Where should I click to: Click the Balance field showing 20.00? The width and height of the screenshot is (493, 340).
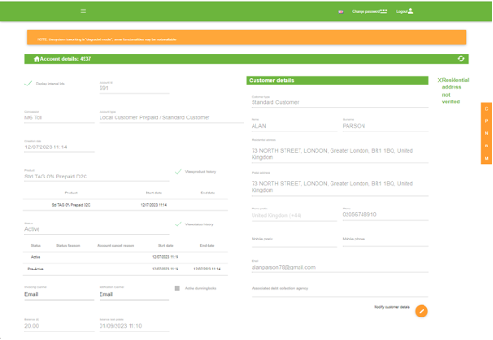[59, 326]
